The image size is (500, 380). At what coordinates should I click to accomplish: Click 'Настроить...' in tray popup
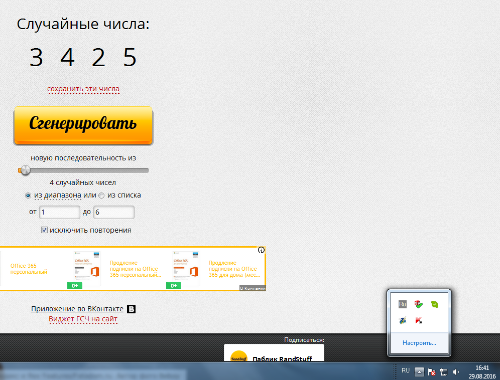click(419, 343)
